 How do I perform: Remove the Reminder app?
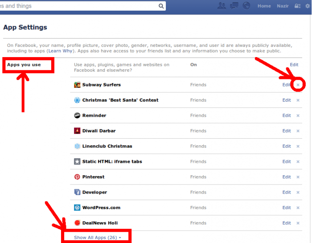(x=298, y=115)
